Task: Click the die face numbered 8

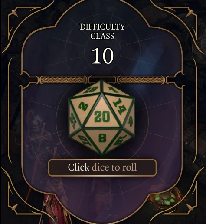Action: pos(102,140)
